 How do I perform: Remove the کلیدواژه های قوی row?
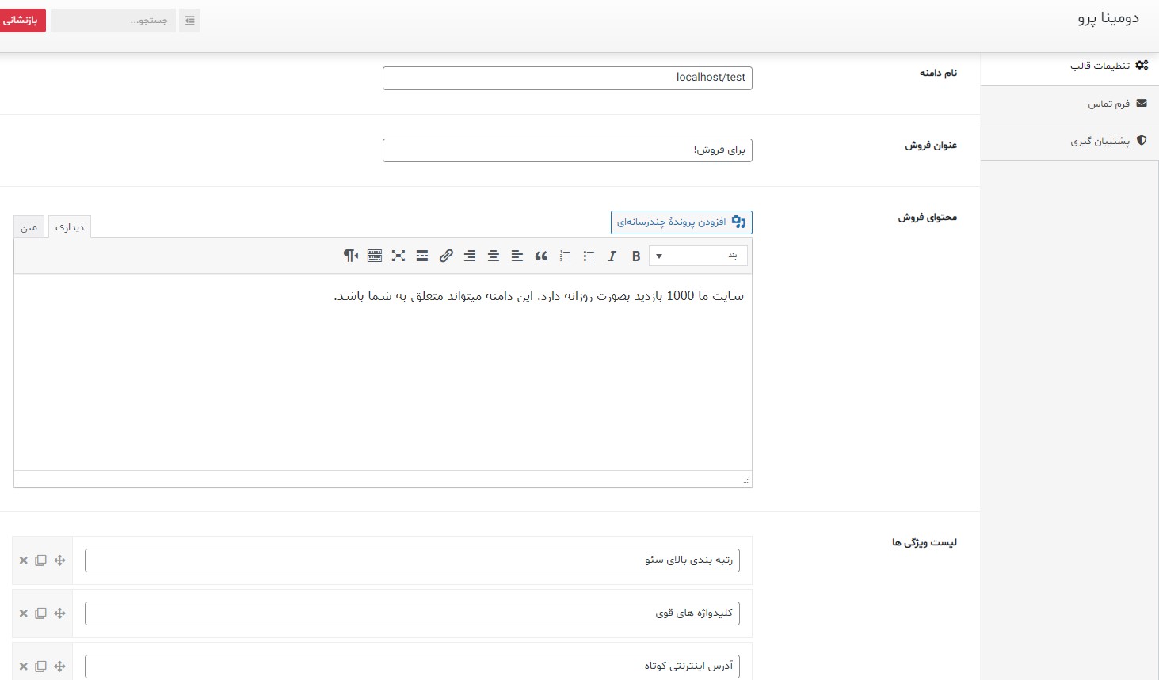click(23, 614)
